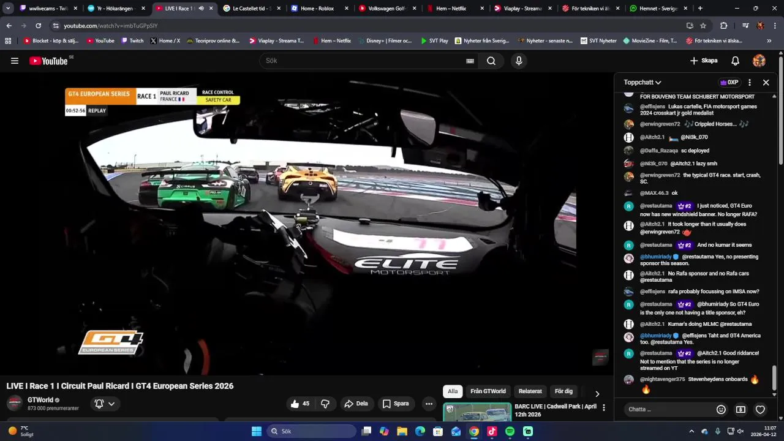
Task: Like the video with thumbs up
Action: [300, 404]
